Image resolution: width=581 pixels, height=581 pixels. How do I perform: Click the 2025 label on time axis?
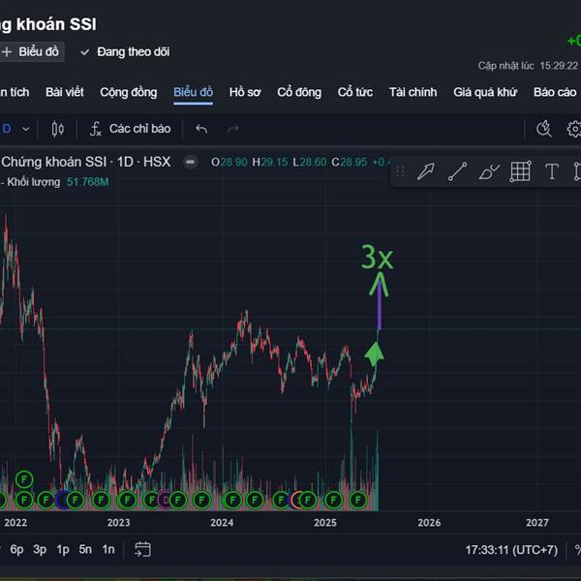click(325, 523)
